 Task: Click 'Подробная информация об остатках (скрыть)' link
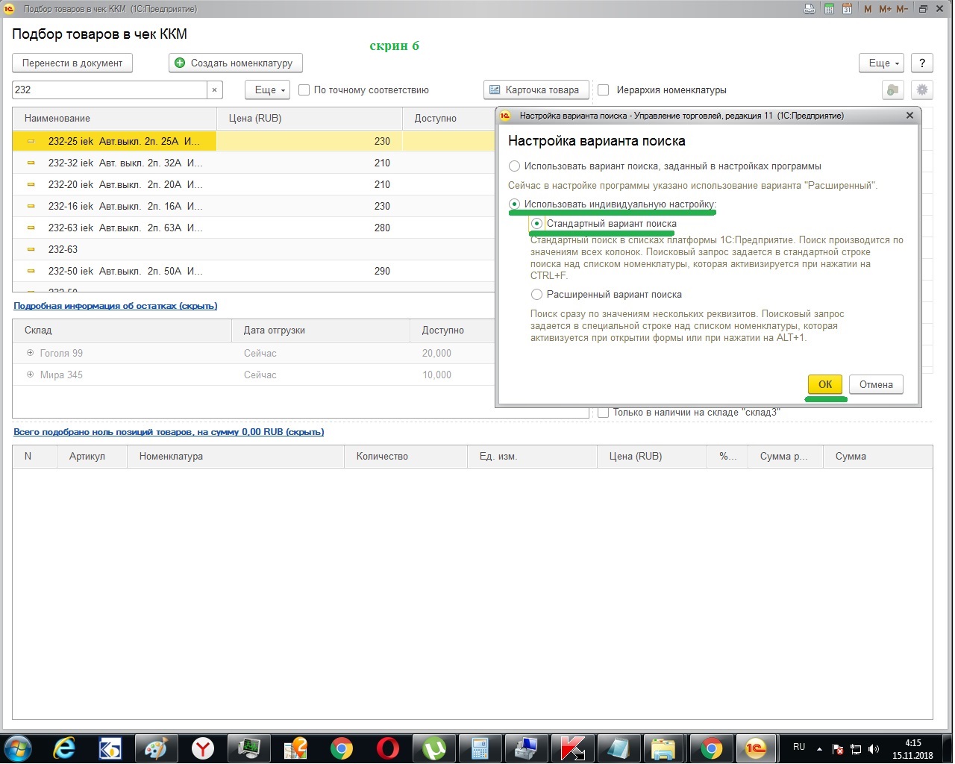[x=115, y=306]
